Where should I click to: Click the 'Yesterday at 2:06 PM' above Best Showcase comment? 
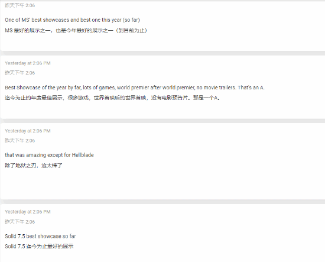tap(28, 63)
